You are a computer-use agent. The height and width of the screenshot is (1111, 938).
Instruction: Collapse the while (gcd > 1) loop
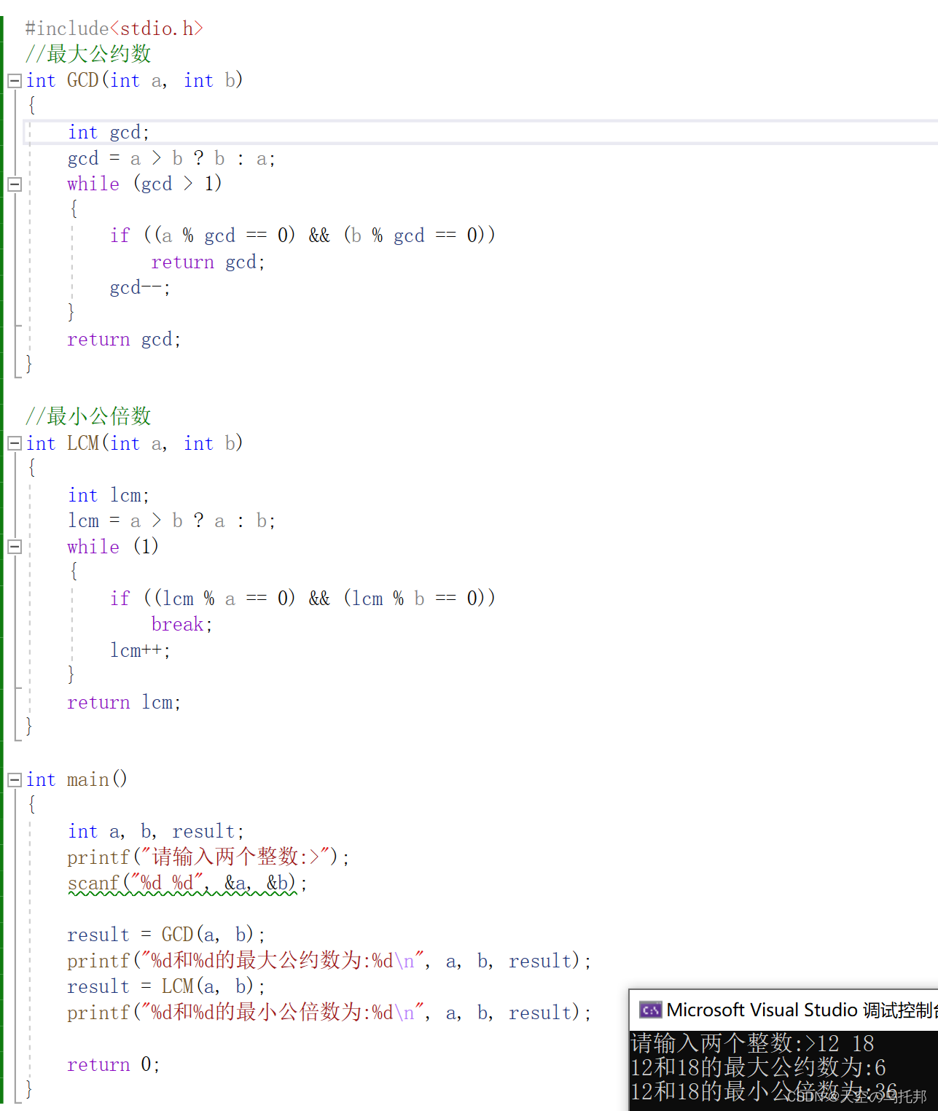pyautogui.click(x=15, y=184)
